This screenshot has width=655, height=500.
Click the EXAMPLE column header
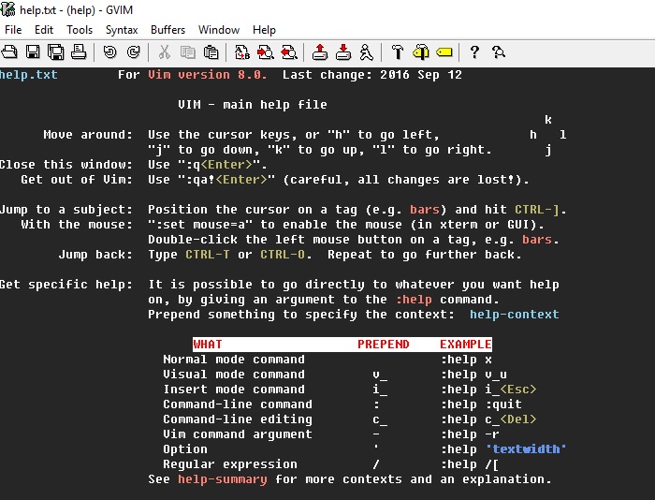point(465,344)
